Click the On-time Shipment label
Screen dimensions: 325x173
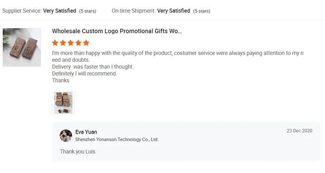click(133, 10)
